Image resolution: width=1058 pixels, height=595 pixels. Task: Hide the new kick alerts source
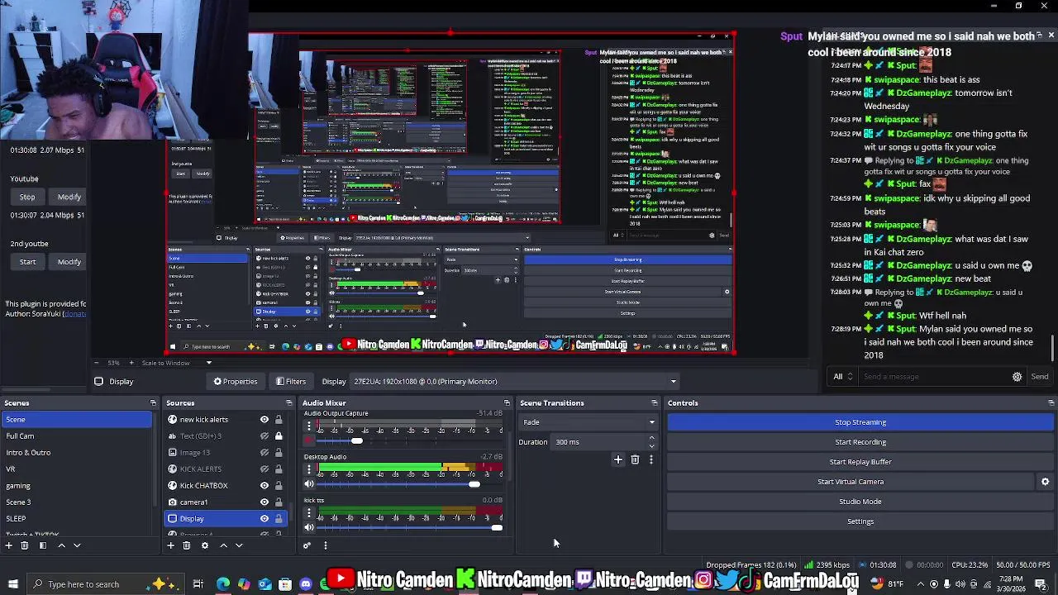(264, 420)
